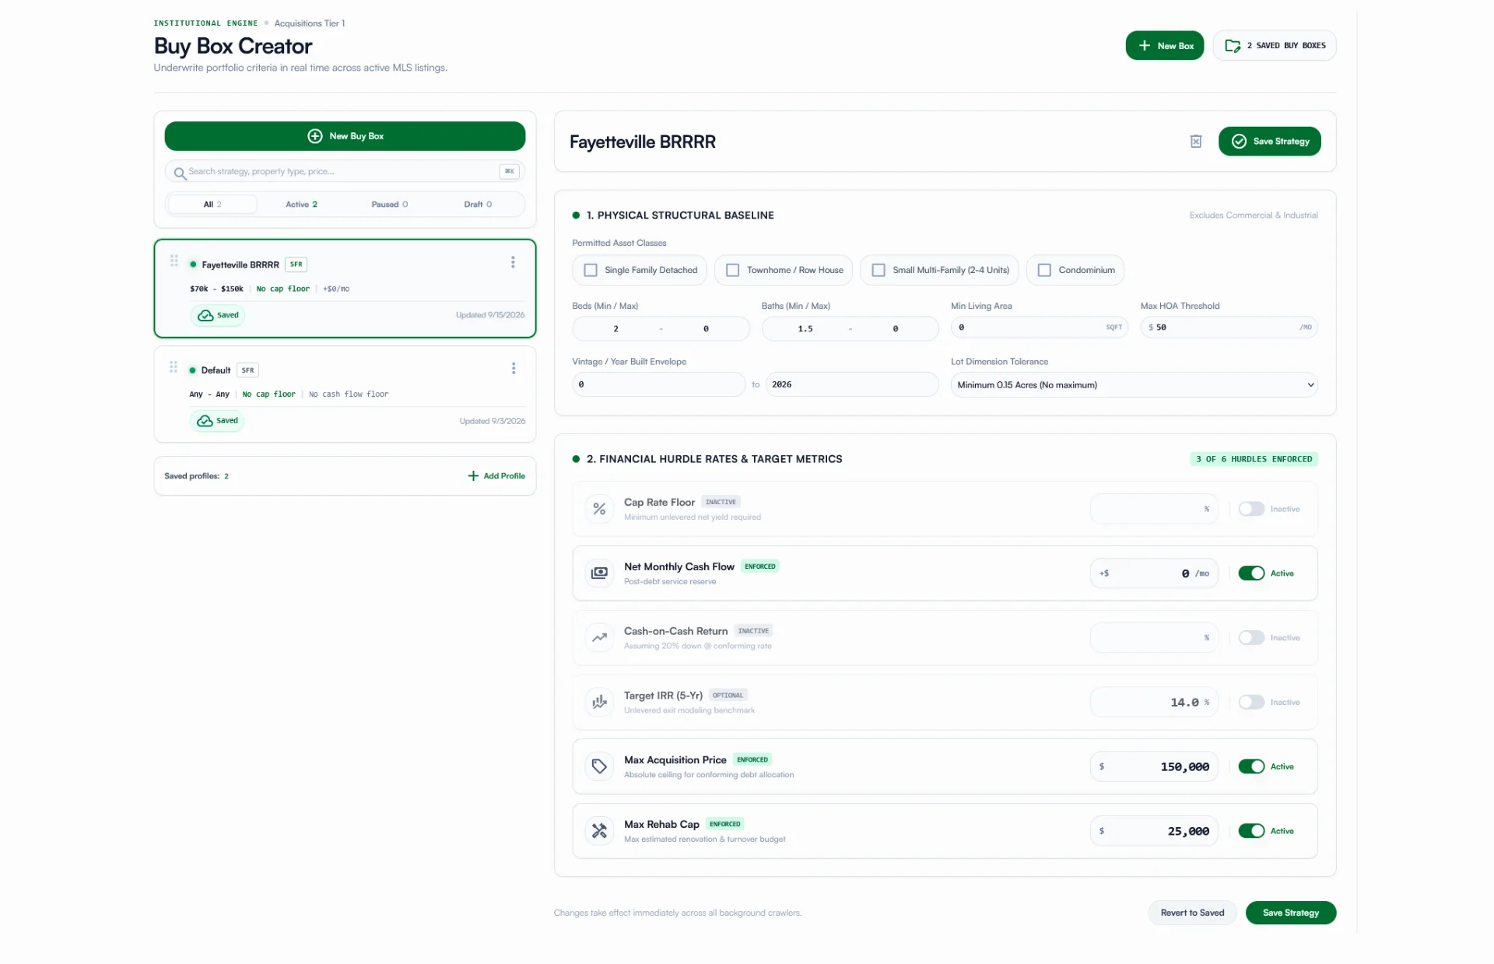Click the delete strategy trash icon
Image resolution: width=1494 pixels, height=964 pixels.
(x=1196, y=142)
